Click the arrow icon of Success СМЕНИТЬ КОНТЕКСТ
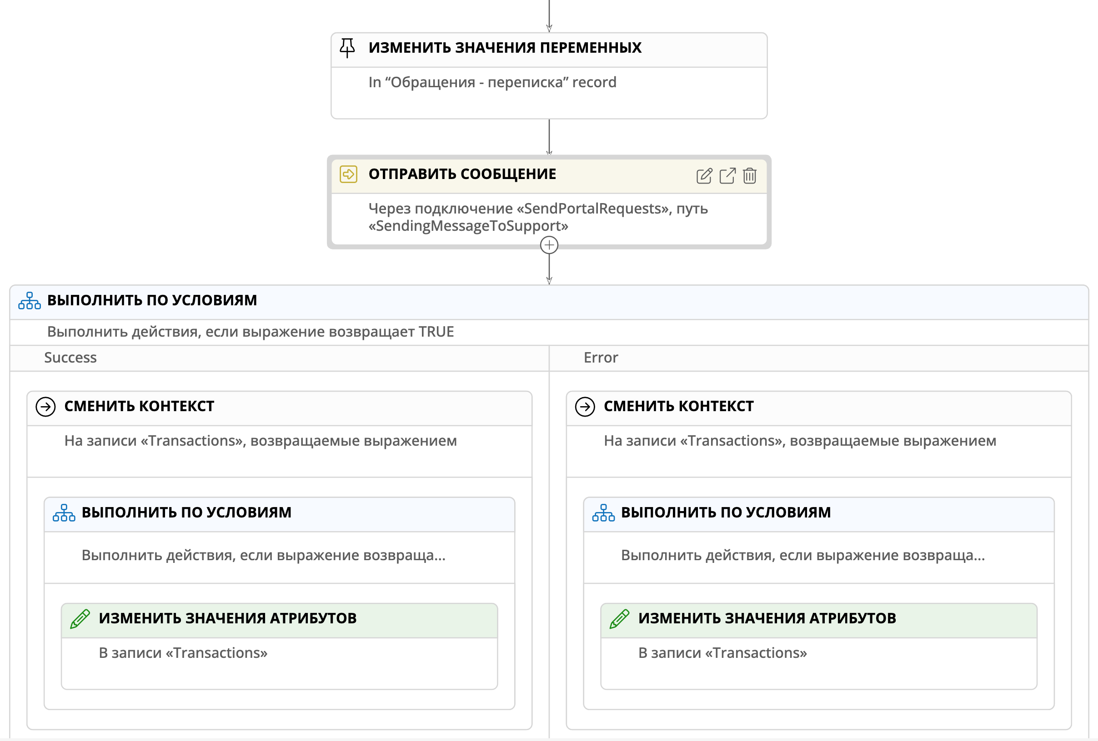1098x741 pixels. 46,407
